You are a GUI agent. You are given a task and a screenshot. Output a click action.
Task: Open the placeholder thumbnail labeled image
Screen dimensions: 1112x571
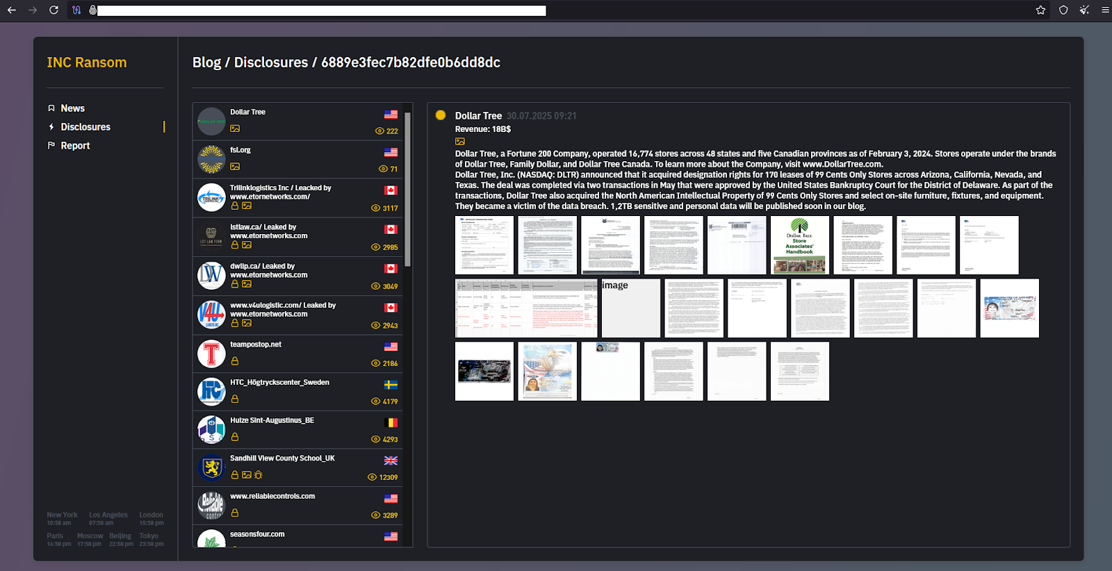tap(631, 308)
